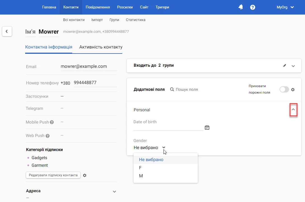
Task: Open the Розсилки menu
Action: (x=125, y=7)
